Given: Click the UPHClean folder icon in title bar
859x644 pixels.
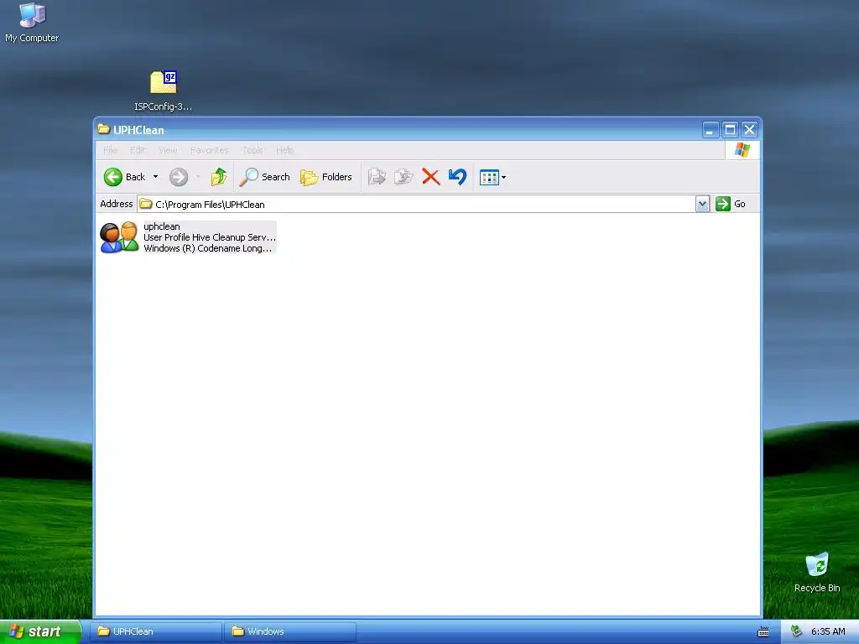Looking at the screenshot, I should click(103, 129).
